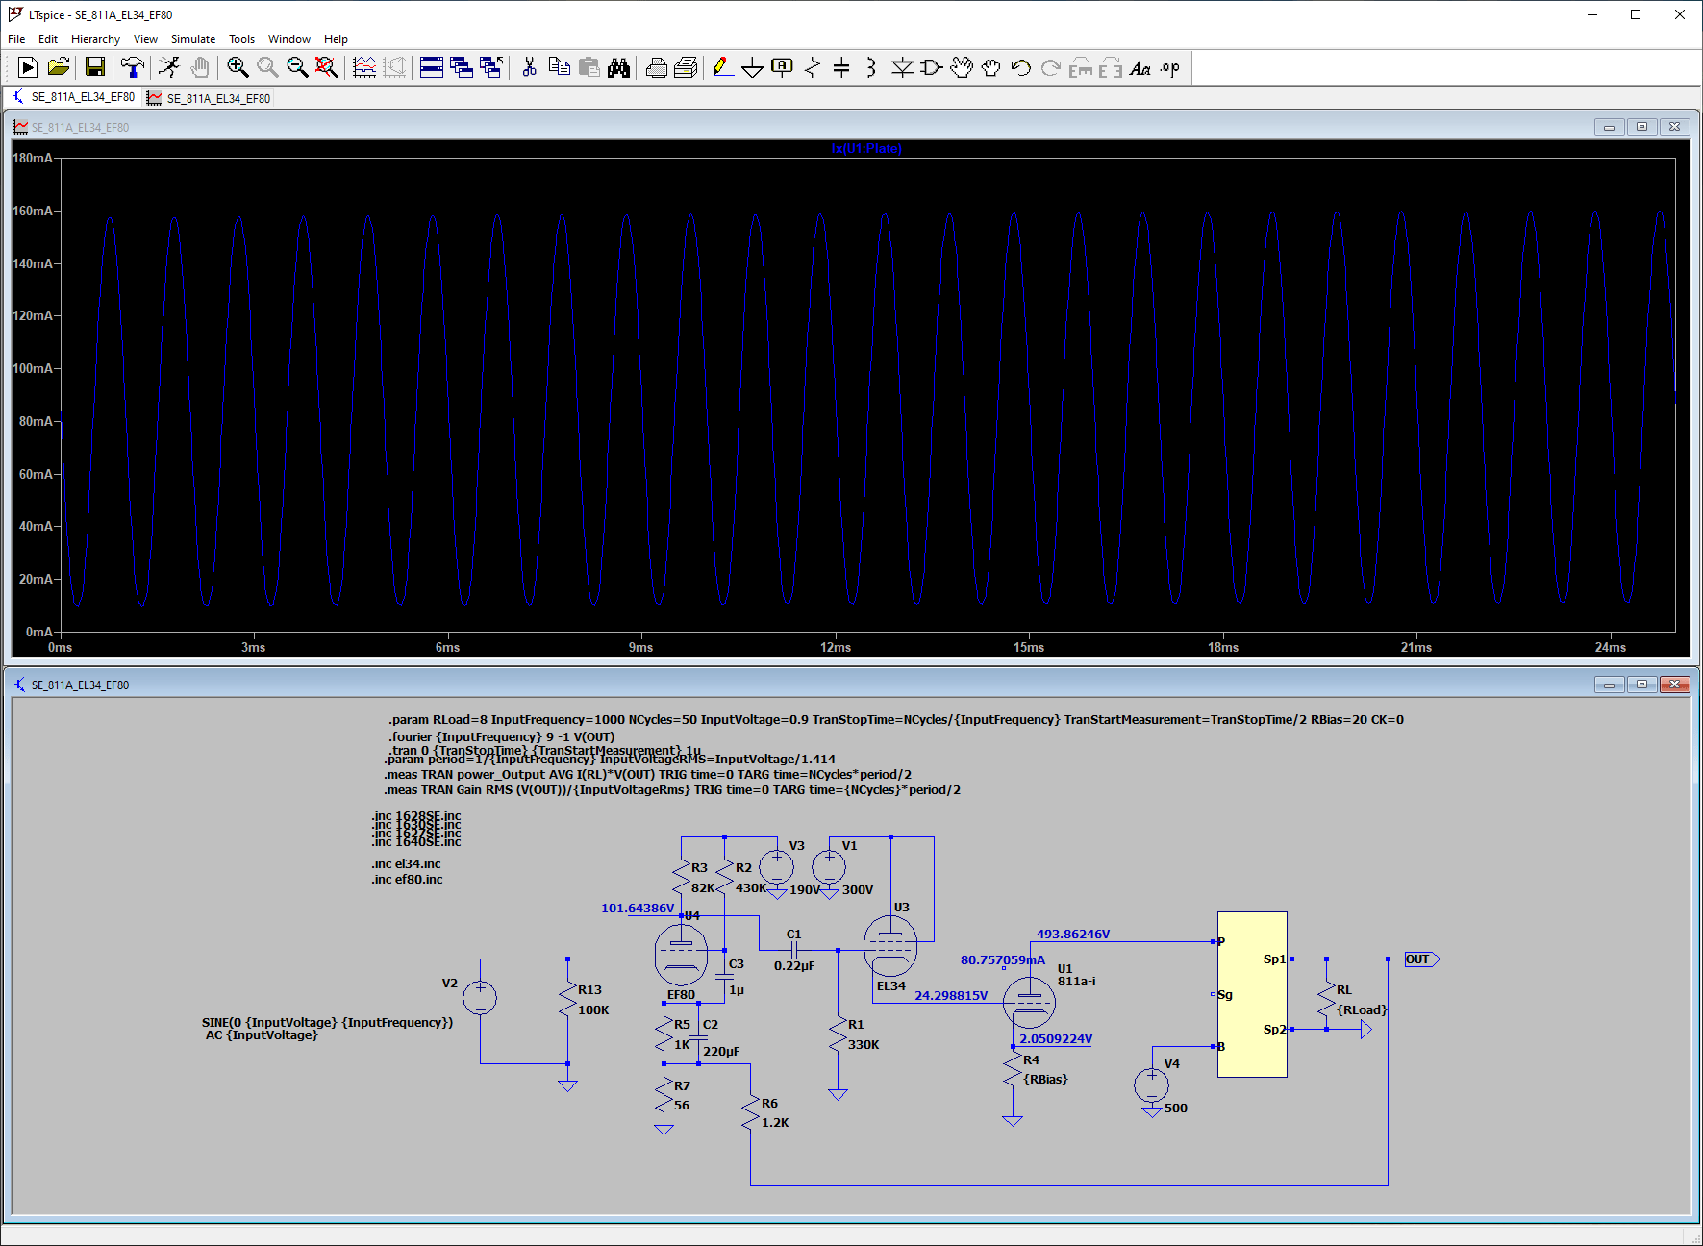
Task: Open the Window menu
Action: coord(288,39)
